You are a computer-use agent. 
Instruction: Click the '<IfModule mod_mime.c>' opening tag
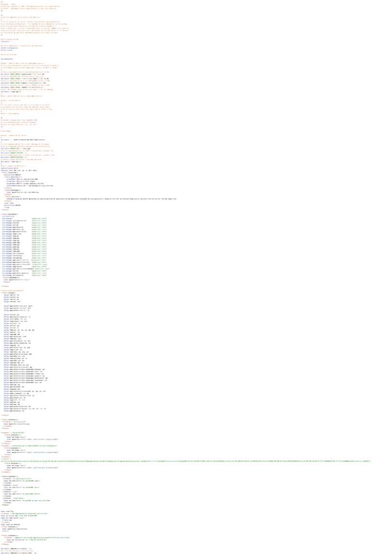(x=9, y=293)
